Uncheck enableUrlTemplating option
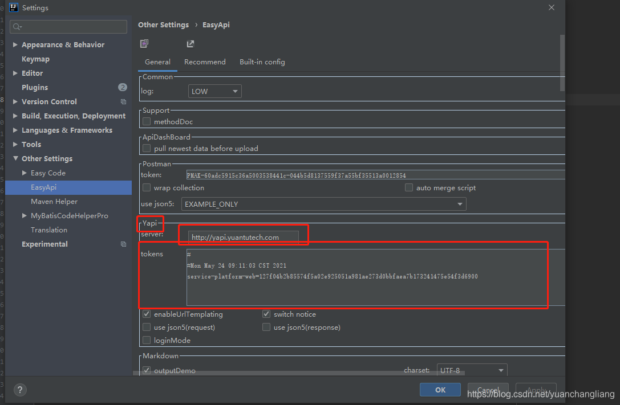This screenshot has width=620, height=405. point(147,314)
